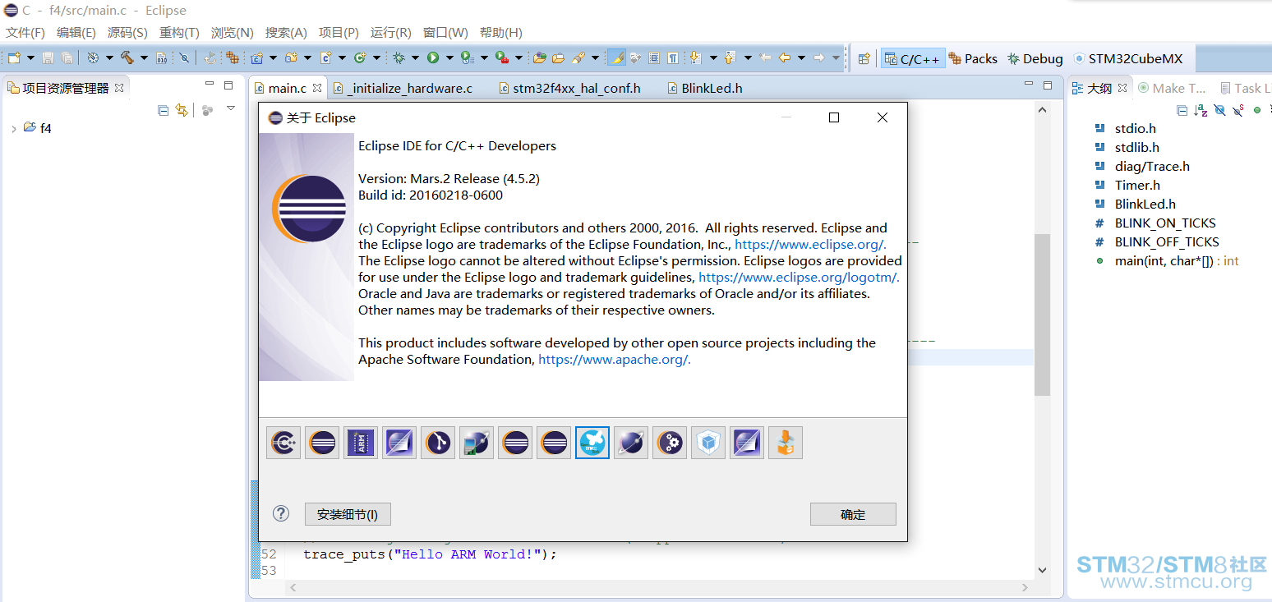Click the Git branch feature icon in About dialog
Viewport: 1272px width, 602px height.
(438, 443)
